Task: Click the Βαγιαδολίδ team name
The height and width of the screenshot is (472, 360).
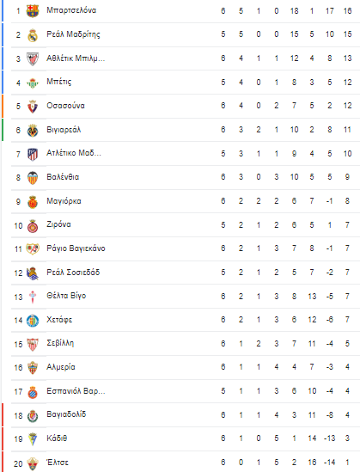Action: tap(66, 414)
